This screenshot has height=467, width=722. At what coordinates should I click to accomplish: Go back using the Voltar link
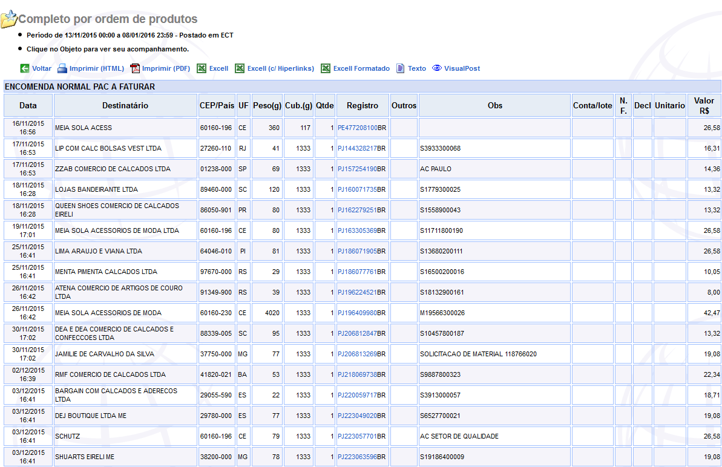pos(42,68)
